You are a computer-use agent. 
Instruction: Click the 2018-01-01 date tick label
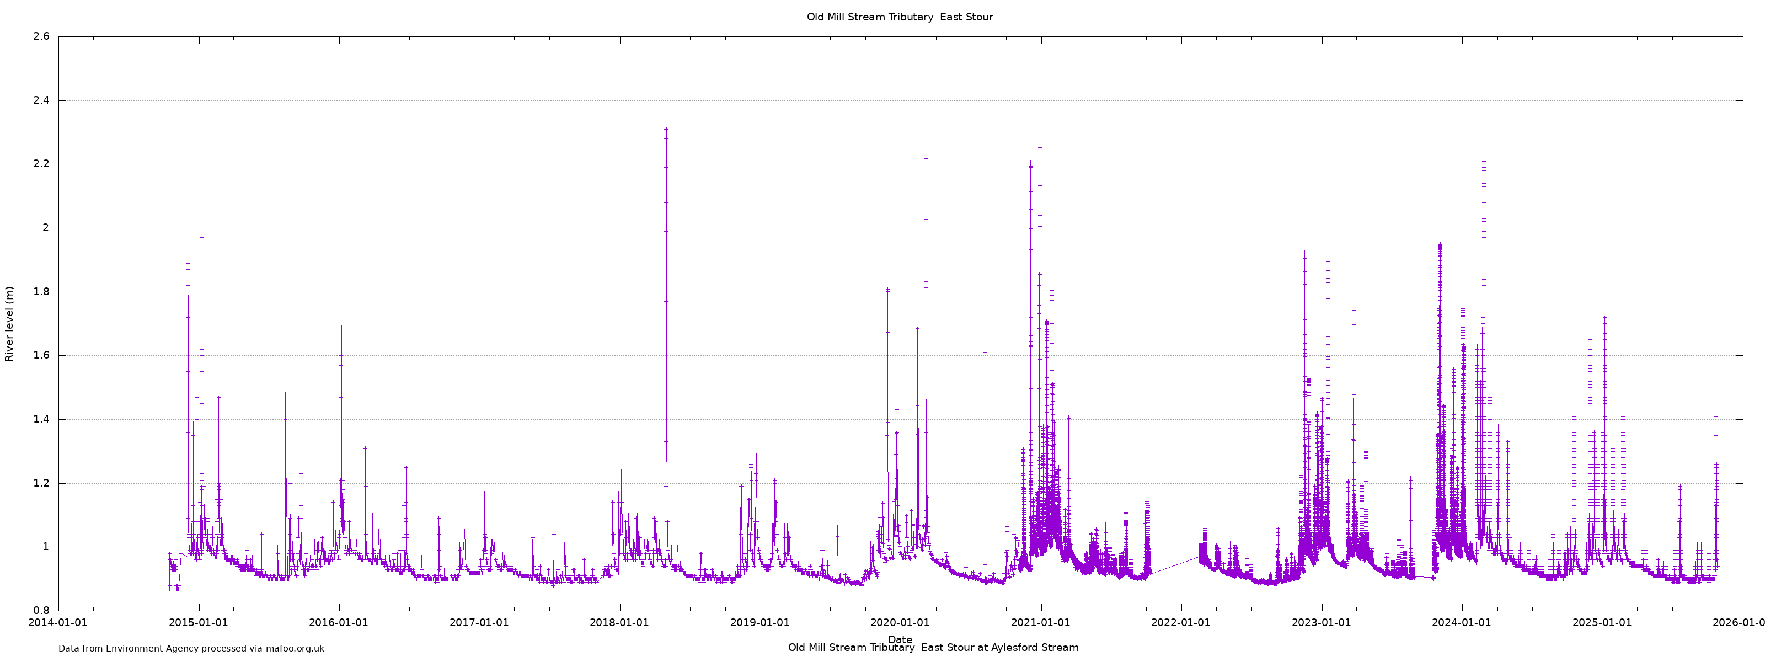619,623
